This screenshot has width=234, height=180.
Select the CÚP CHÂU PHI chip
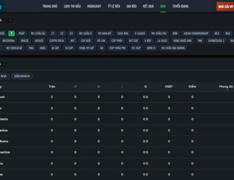point(117,48)
